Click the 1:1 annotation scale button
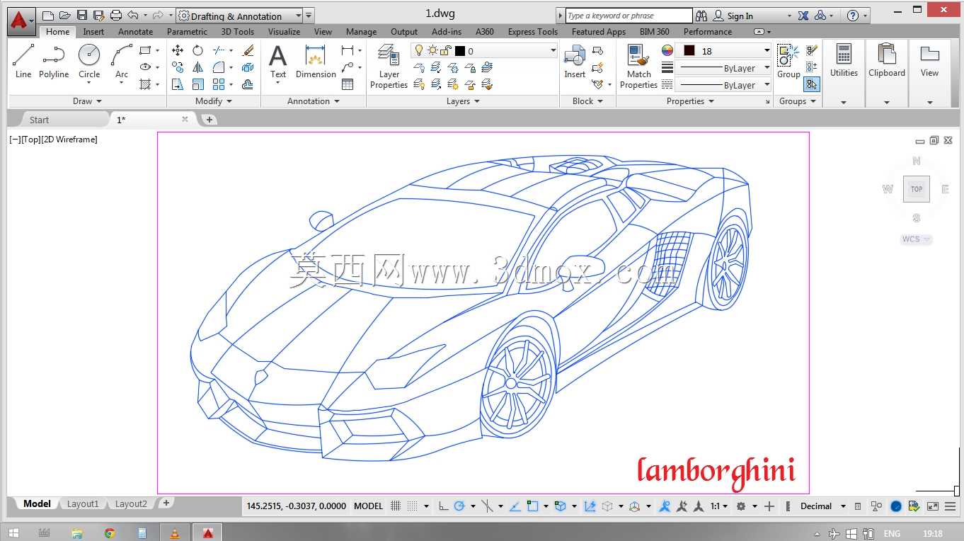This screenshot has height=541, width=964. pos(719,506)
